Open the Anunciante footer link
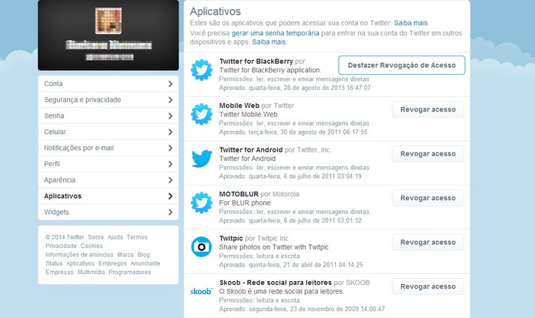Screen dimensions: 535x318 145,263
